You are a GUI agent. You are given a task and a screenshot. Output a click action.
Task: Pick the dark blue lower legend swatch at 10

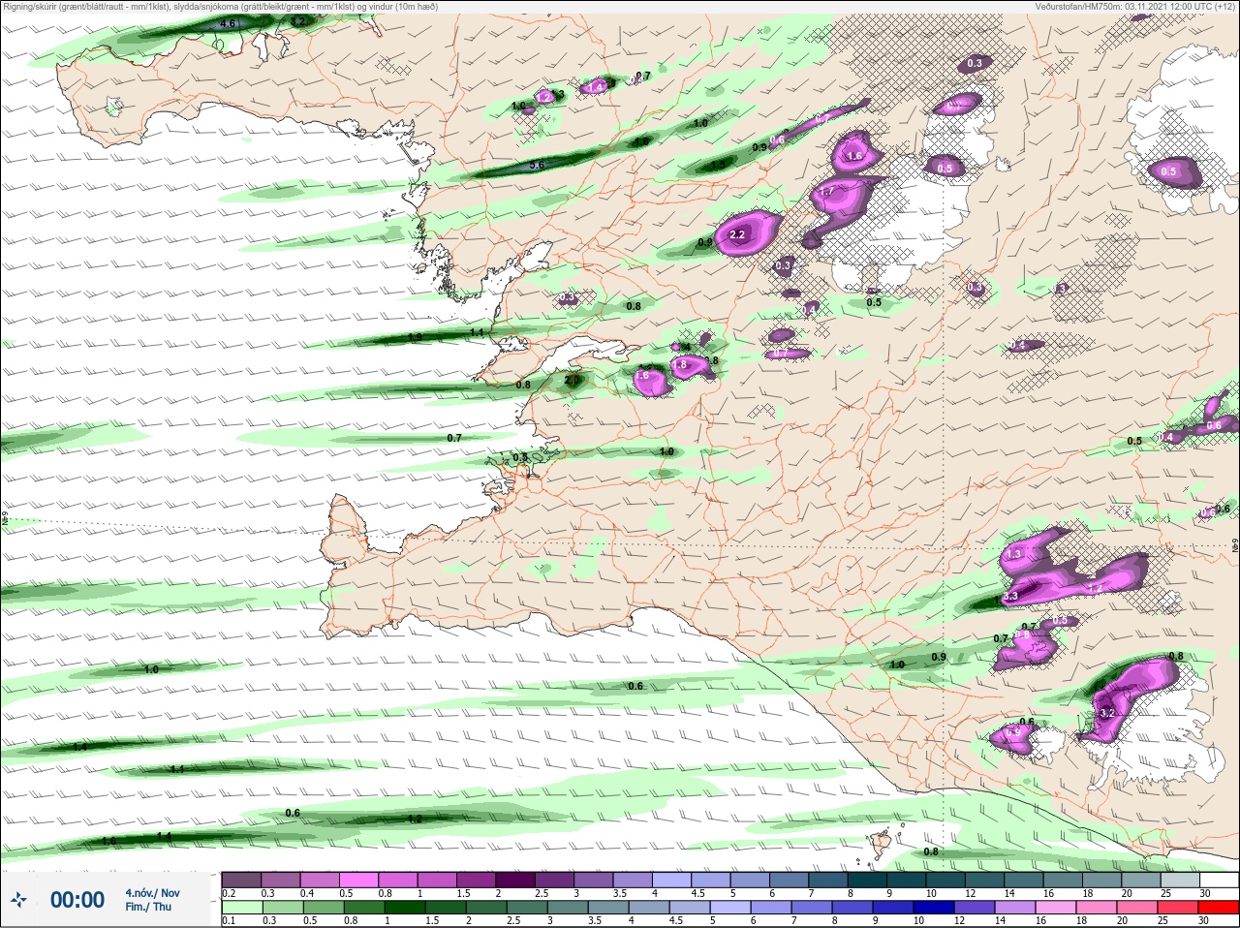point(935,908)
